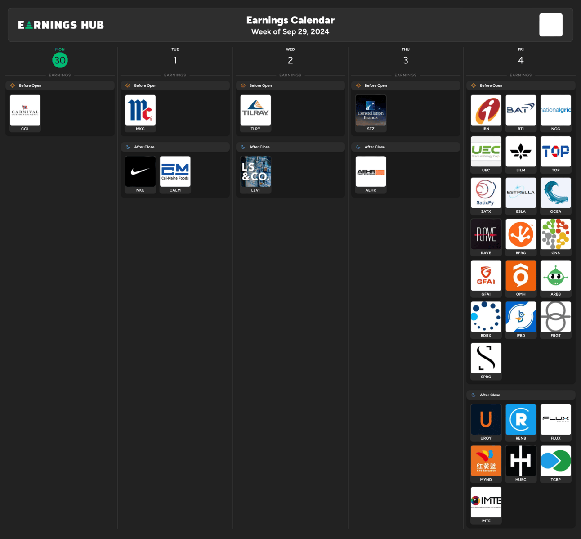Select the FRGT rings logo tile
The image size is (581, 539).
click(x=556, y=320)
